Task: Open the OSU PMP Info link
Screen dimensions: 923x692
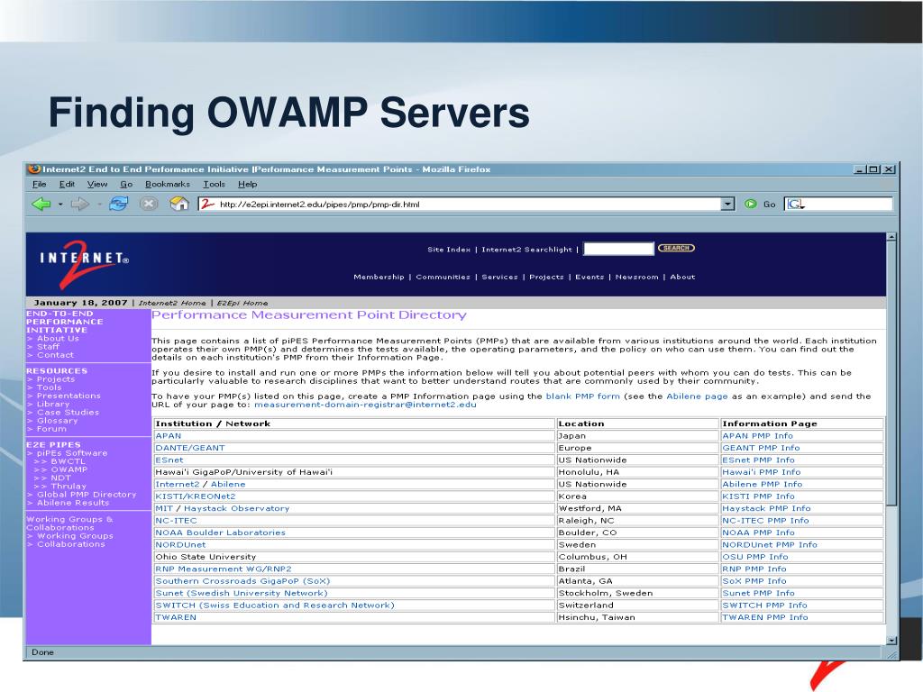Action: coord(755,557)
